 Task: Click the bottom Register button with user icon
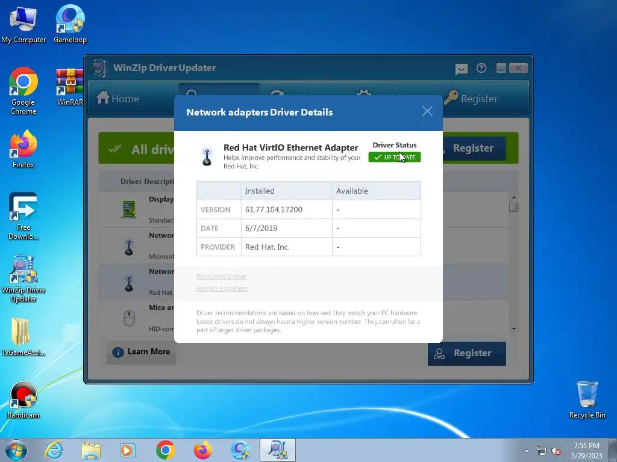pyautogui.click(x=467, y=353)
